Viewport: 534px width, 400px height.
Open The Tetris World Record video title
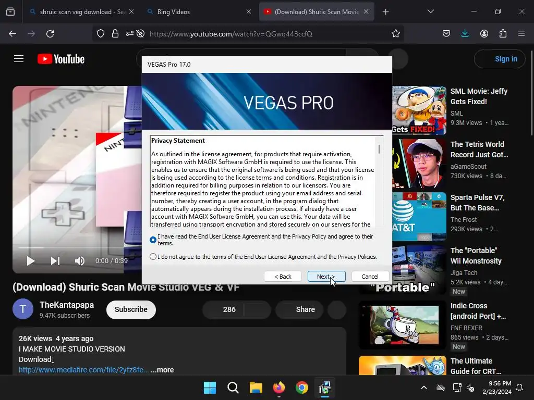(479, 149)
